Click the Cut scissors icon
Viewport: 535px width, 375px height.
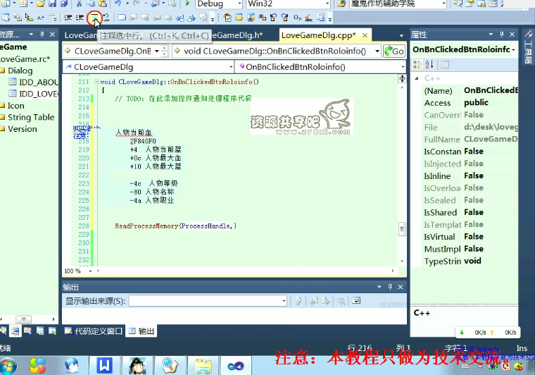(x=79, y=4)
